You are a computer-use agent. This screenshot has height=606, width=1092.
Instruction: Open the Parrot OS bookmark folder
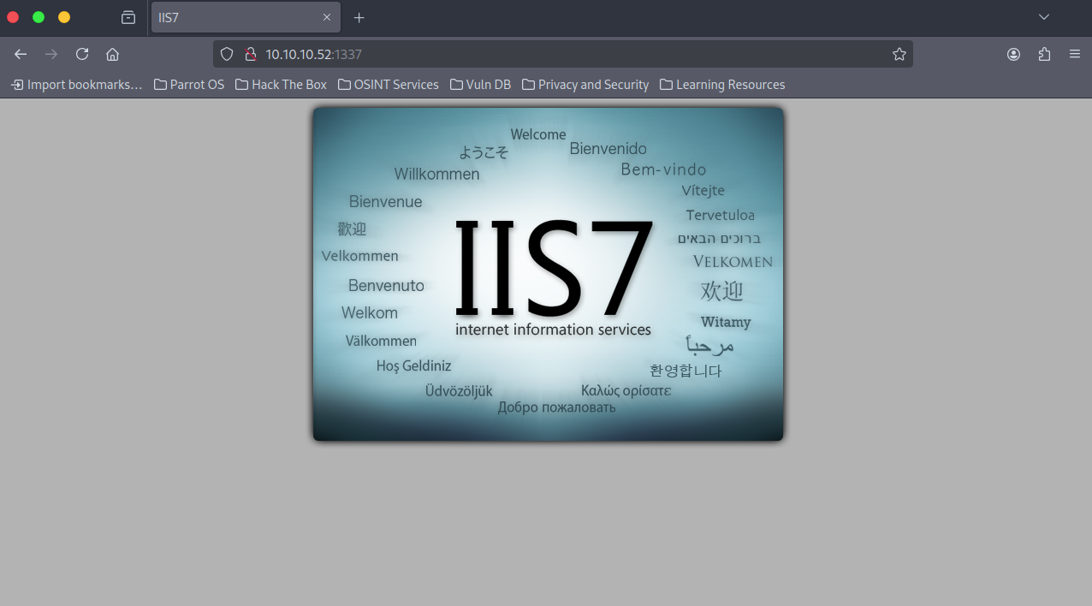click(189, 85)
